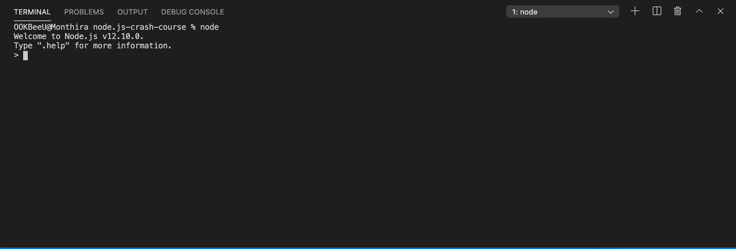Click the "v12.10.0." version text
736x249 pixels.
pyautogui.click(x=123, y=36)
